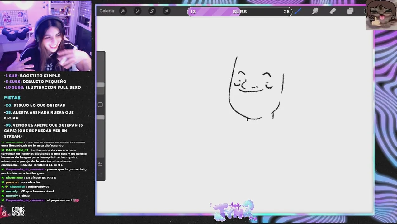Click '-20. DIBUJO LO QUE QUIERAN' goal
Image resolution: width=397 pixels, height=224 pixels.
[x=35, y=105]
